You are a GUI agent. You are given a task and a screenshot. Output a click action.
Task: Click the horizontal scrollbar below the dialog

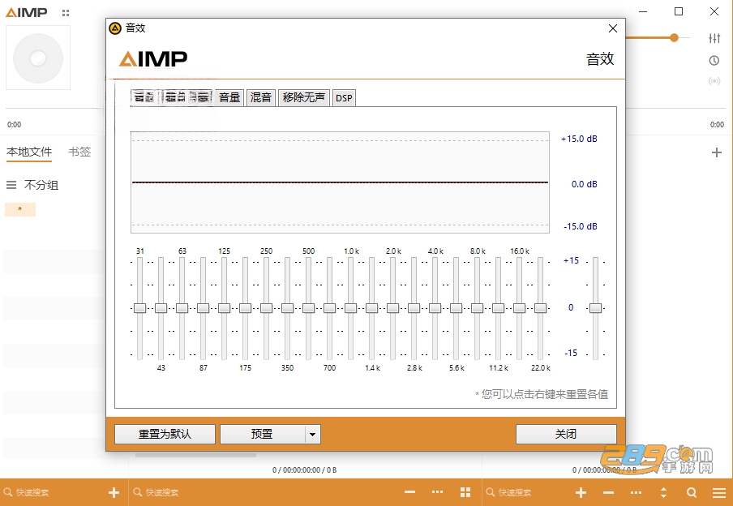195,455
